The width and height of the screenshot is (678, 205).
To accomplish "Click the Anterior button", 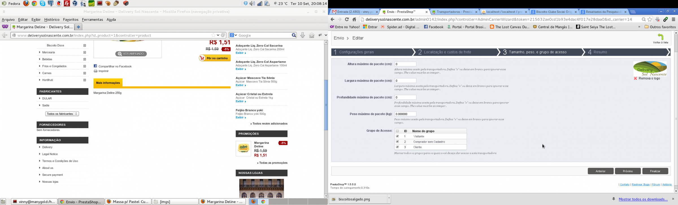I will tap(601, 171).
